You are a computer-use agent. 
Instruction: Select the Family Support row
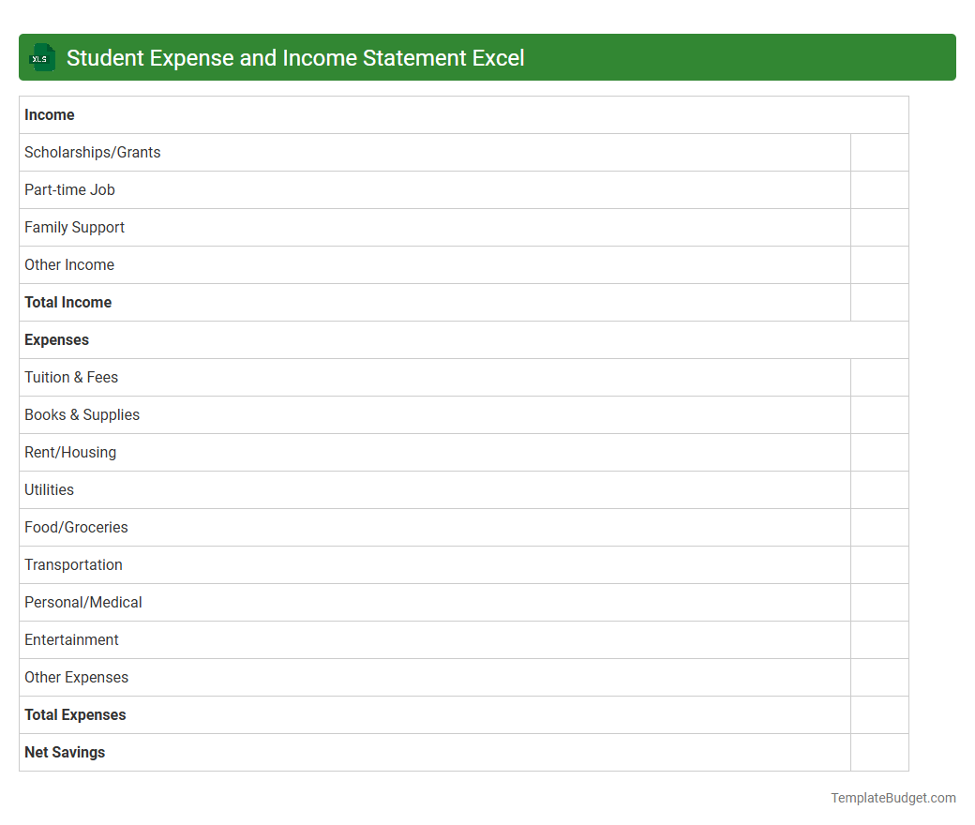[74, 227]
